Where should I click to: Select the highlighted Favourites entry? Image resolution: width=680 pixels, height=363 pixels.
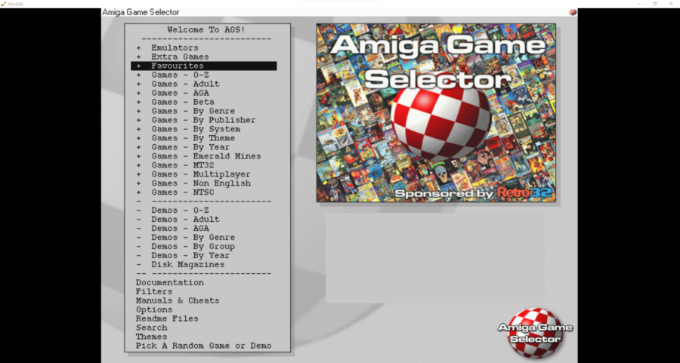[x=204, y=66]
